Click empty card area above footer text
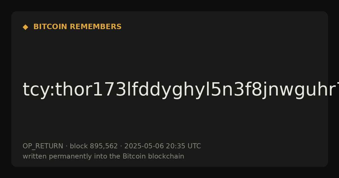The width and height of the screenshot is (339, 178). tap(169, 121)
